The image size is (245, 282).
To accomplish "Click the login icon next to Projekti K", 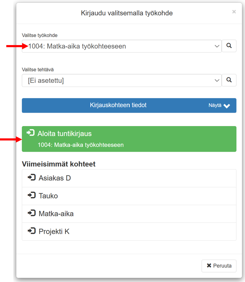I will (x=32, y=231).
